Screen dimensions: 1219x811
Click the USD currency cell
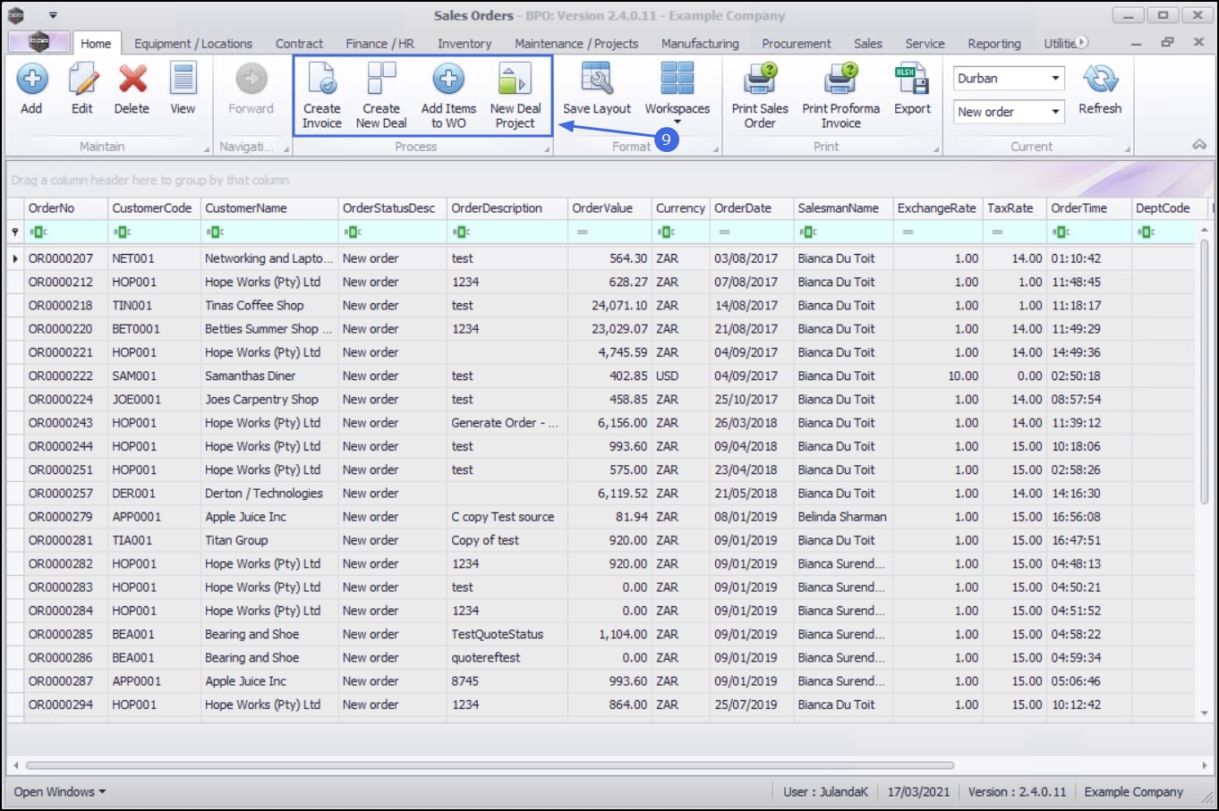point(681,376)
